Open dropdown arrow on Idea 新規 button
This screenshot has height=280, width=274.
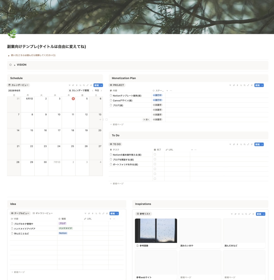tap(117, 214)
